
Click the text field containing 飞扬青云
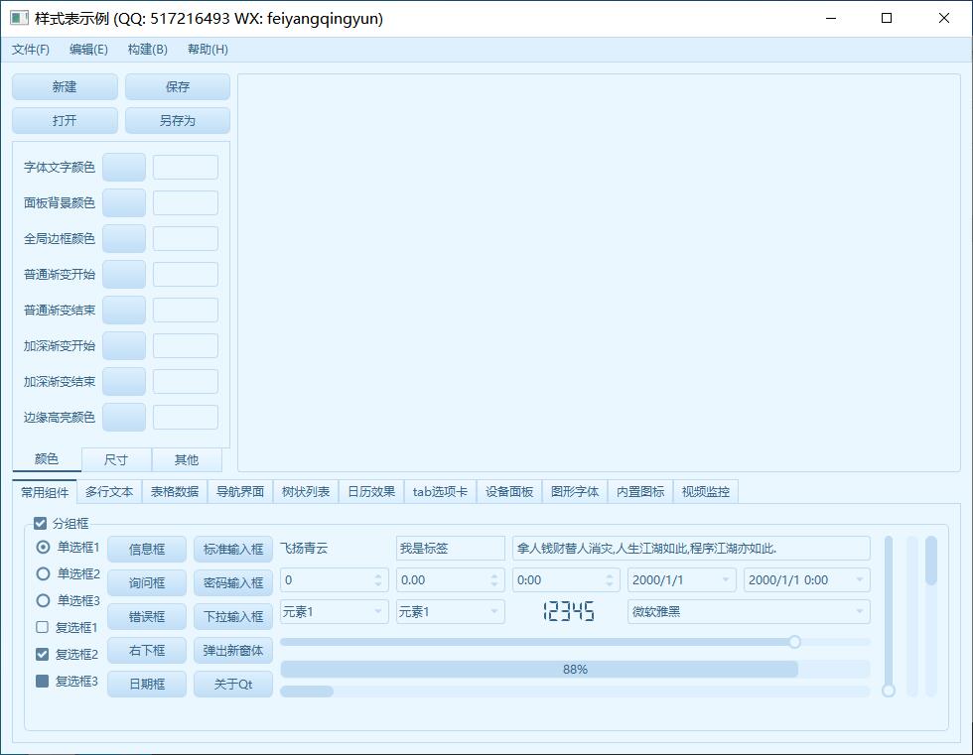[333, 548]
